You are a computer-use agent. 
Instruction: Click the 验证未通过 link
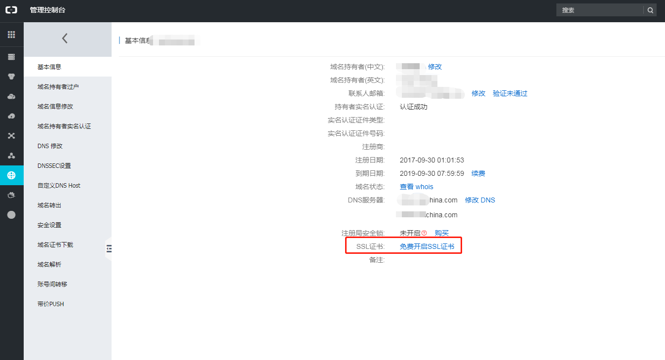pos(510,93)
